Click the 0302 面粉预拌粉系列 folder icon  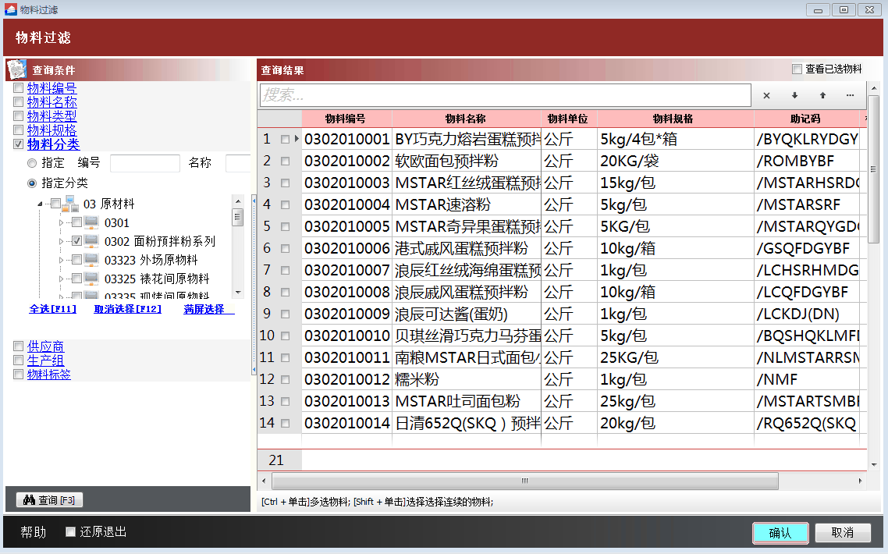point(92,241)
